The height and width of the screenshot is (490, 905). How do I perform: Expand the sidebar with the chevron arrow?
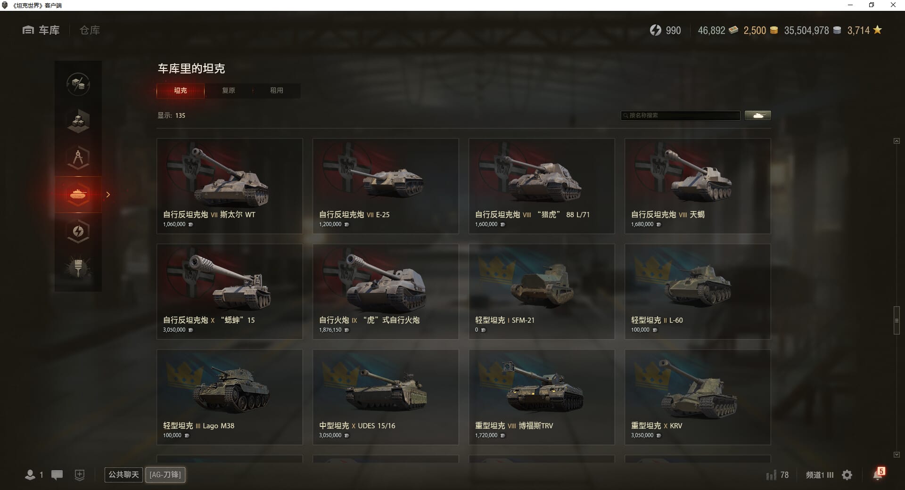(x=108, y=195)
